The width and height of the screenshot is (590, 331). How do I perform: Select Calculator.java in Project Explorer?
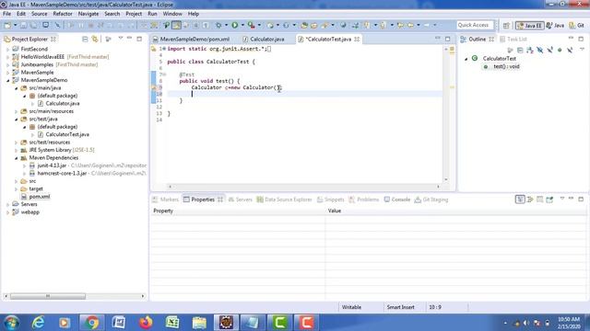click(x=63, y=104)
